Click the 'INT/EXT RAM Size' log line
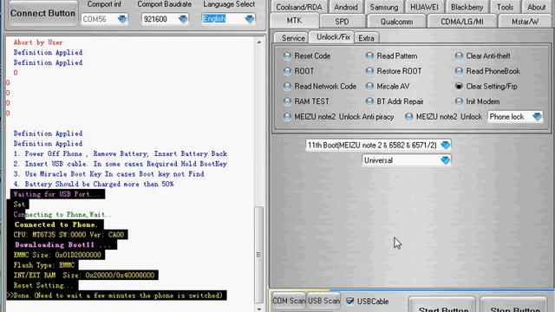The image size is (555, 312). point(84,276)
